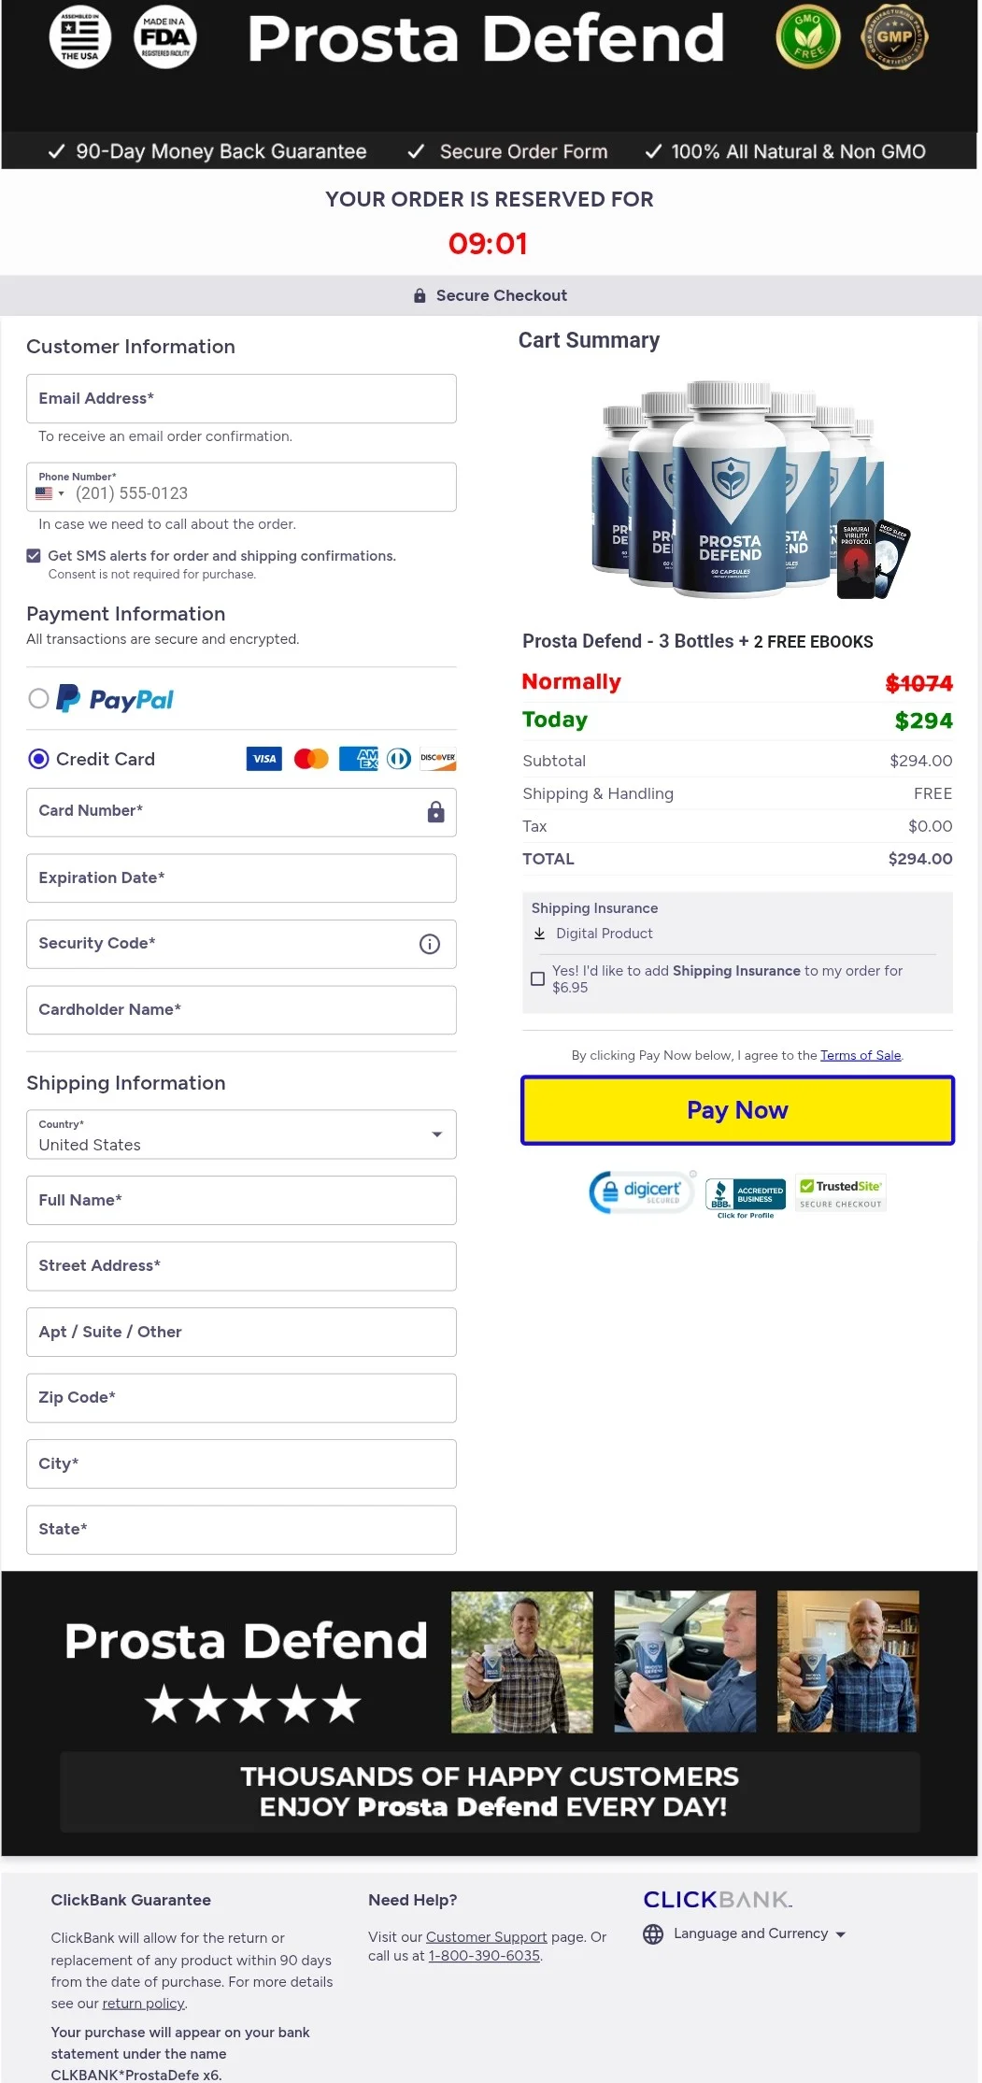Uncheck the SMS alerts checkbox
The image size is (982, 2083).
[34, 556]
